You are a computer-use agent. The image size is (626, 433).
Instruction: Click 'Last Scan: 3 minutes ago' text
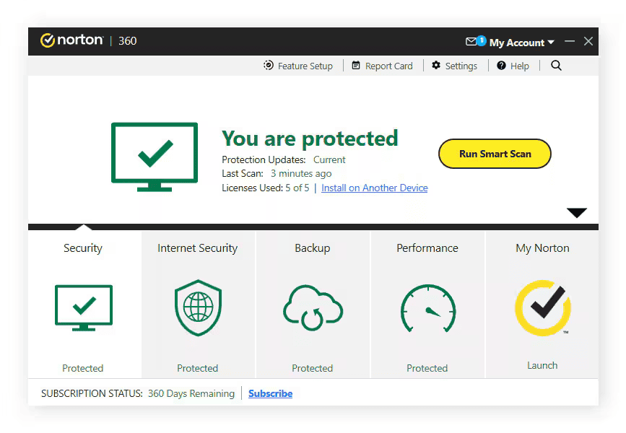pos(277,174)
